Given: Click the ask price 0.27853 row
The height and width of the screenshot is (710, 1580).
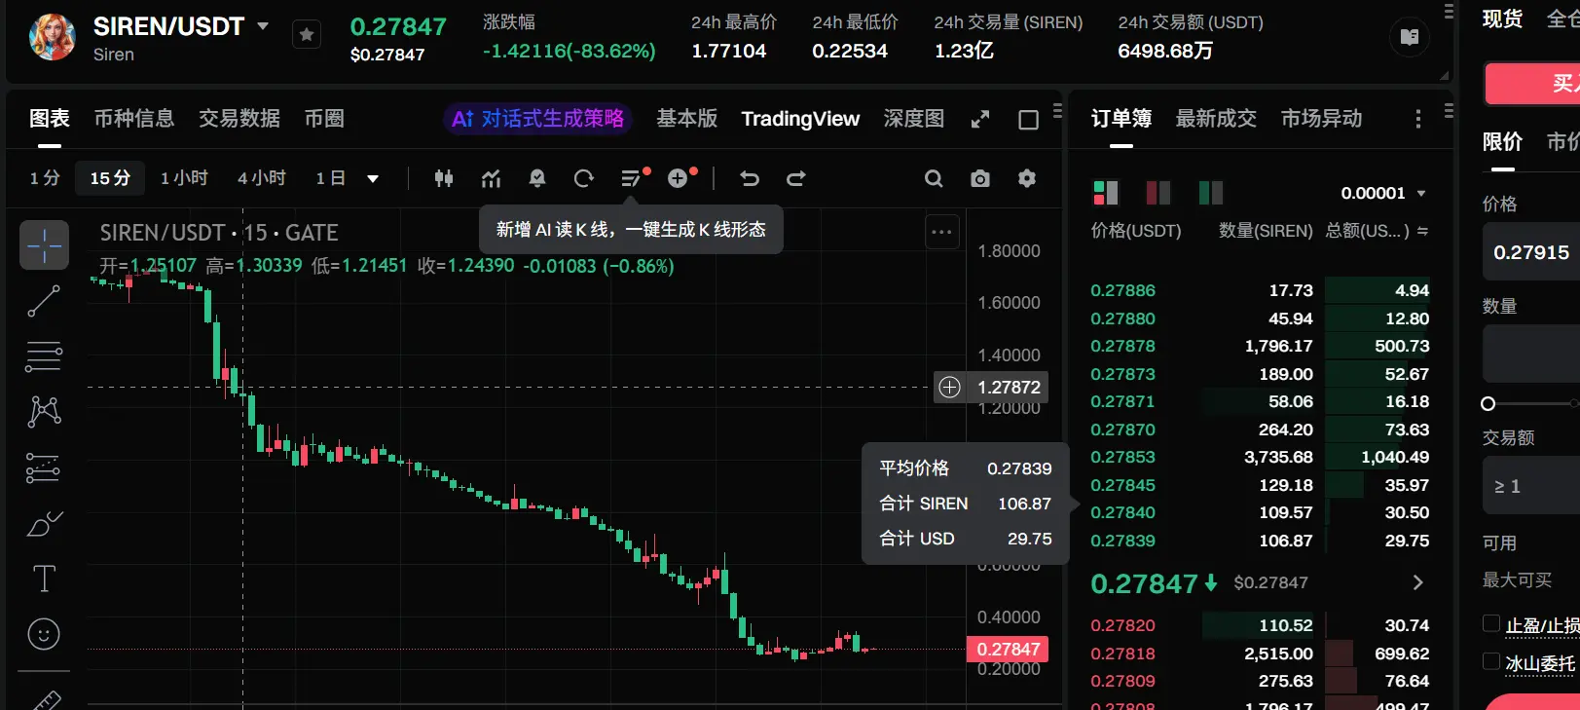Looking at the screenshot, I should 1260,457.
